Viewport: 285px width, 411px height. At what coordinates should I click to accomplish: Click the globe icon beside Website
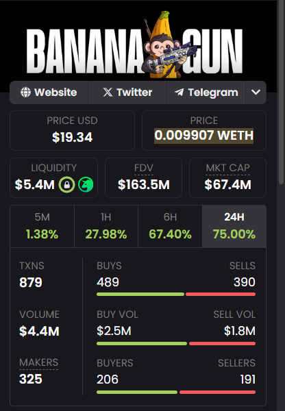click(25, 92)
